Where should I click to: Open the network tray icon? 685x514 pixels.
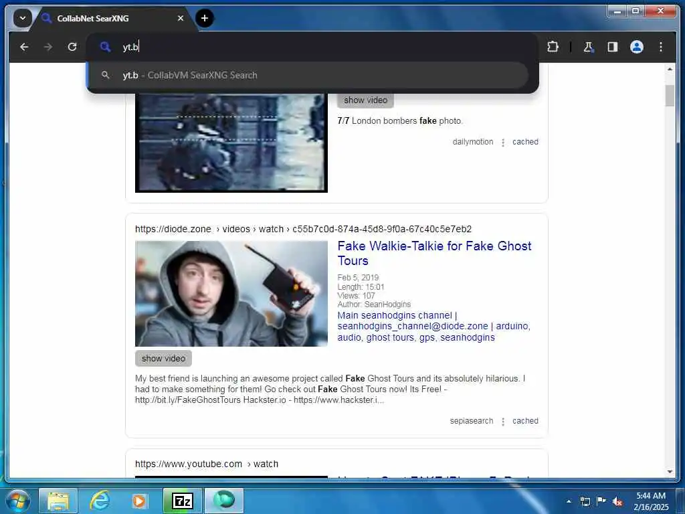pos(585,501)
